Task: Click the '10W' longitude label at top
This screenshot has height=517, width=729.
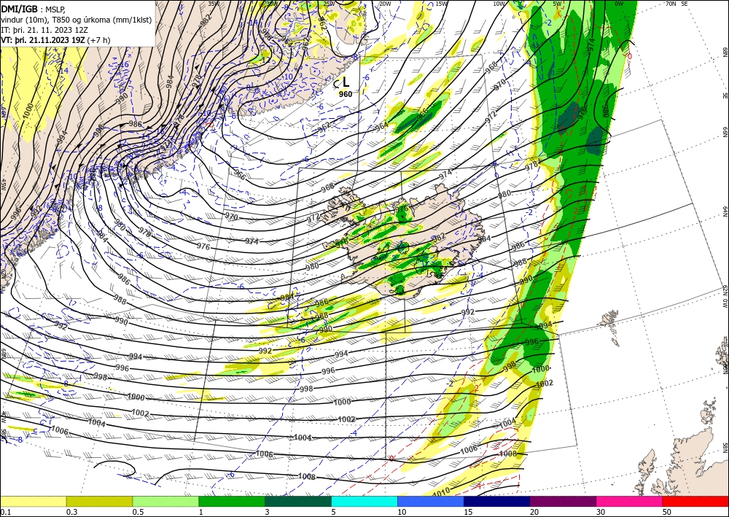Action: pos(499,4)
